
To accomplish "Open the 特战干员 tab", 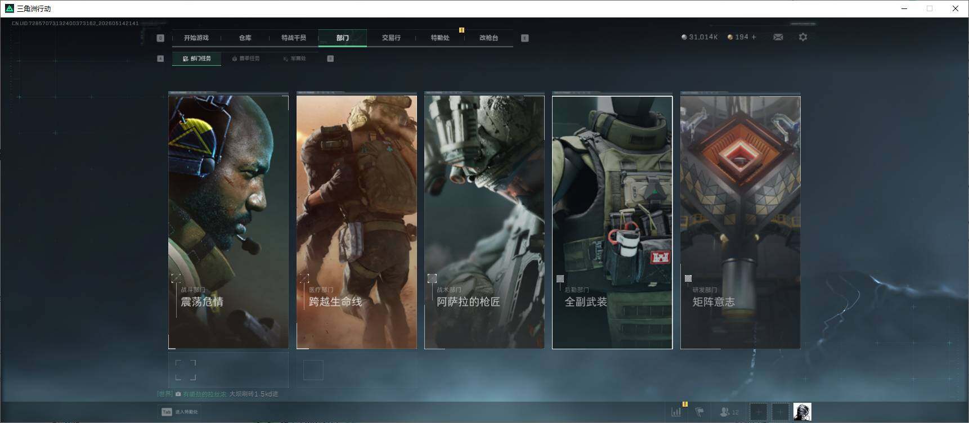I will tap(294, 38).
